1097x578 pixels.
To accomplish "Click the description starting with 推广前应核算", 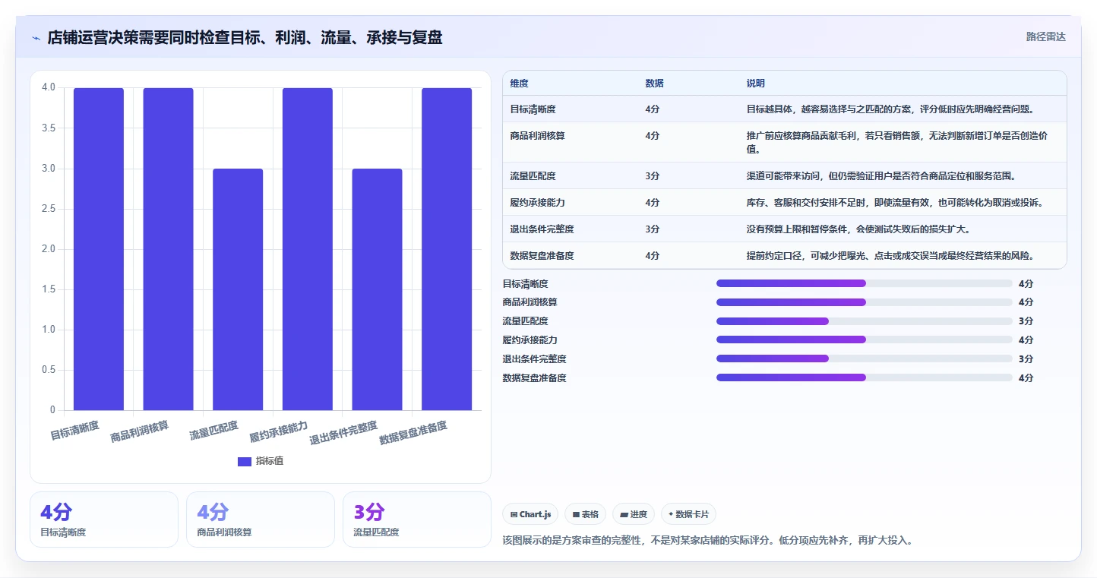I will 898,143.
